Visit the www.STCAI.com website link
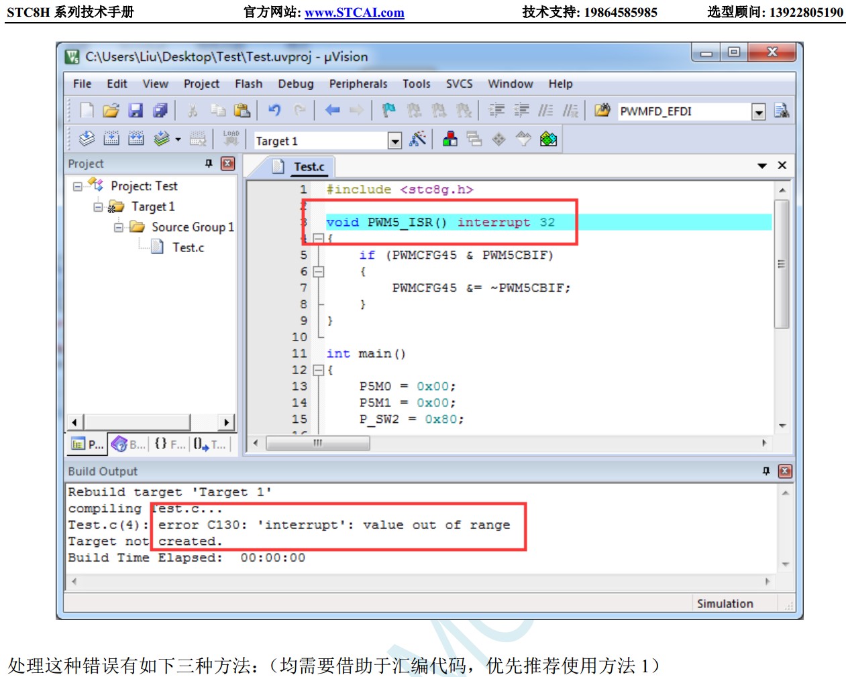The width and height of the screenshot is (846, 677). click(x=354, y=13)
